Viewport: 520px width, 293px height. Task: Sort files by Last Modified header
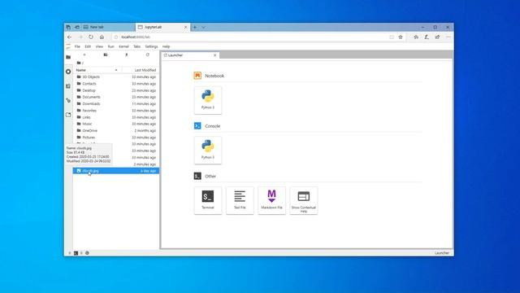click(x=145, y=70)
